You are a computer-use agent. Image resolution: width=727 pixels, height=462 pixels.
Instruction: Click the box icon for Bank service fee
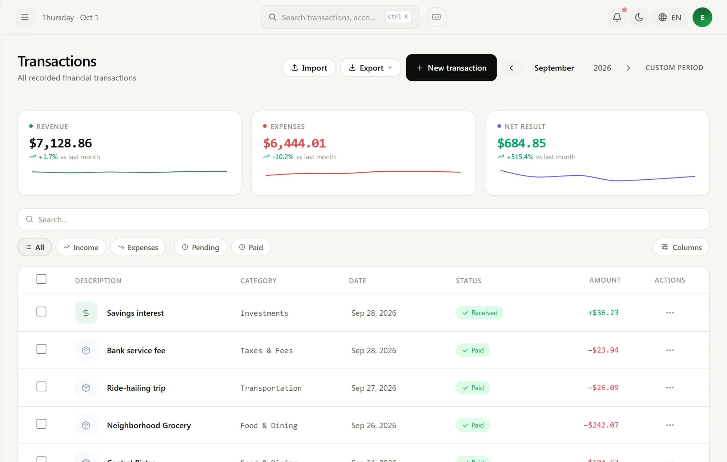86,350
